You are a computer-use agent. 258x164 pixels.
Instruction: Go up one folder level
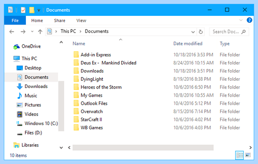[x=40, y=31]
